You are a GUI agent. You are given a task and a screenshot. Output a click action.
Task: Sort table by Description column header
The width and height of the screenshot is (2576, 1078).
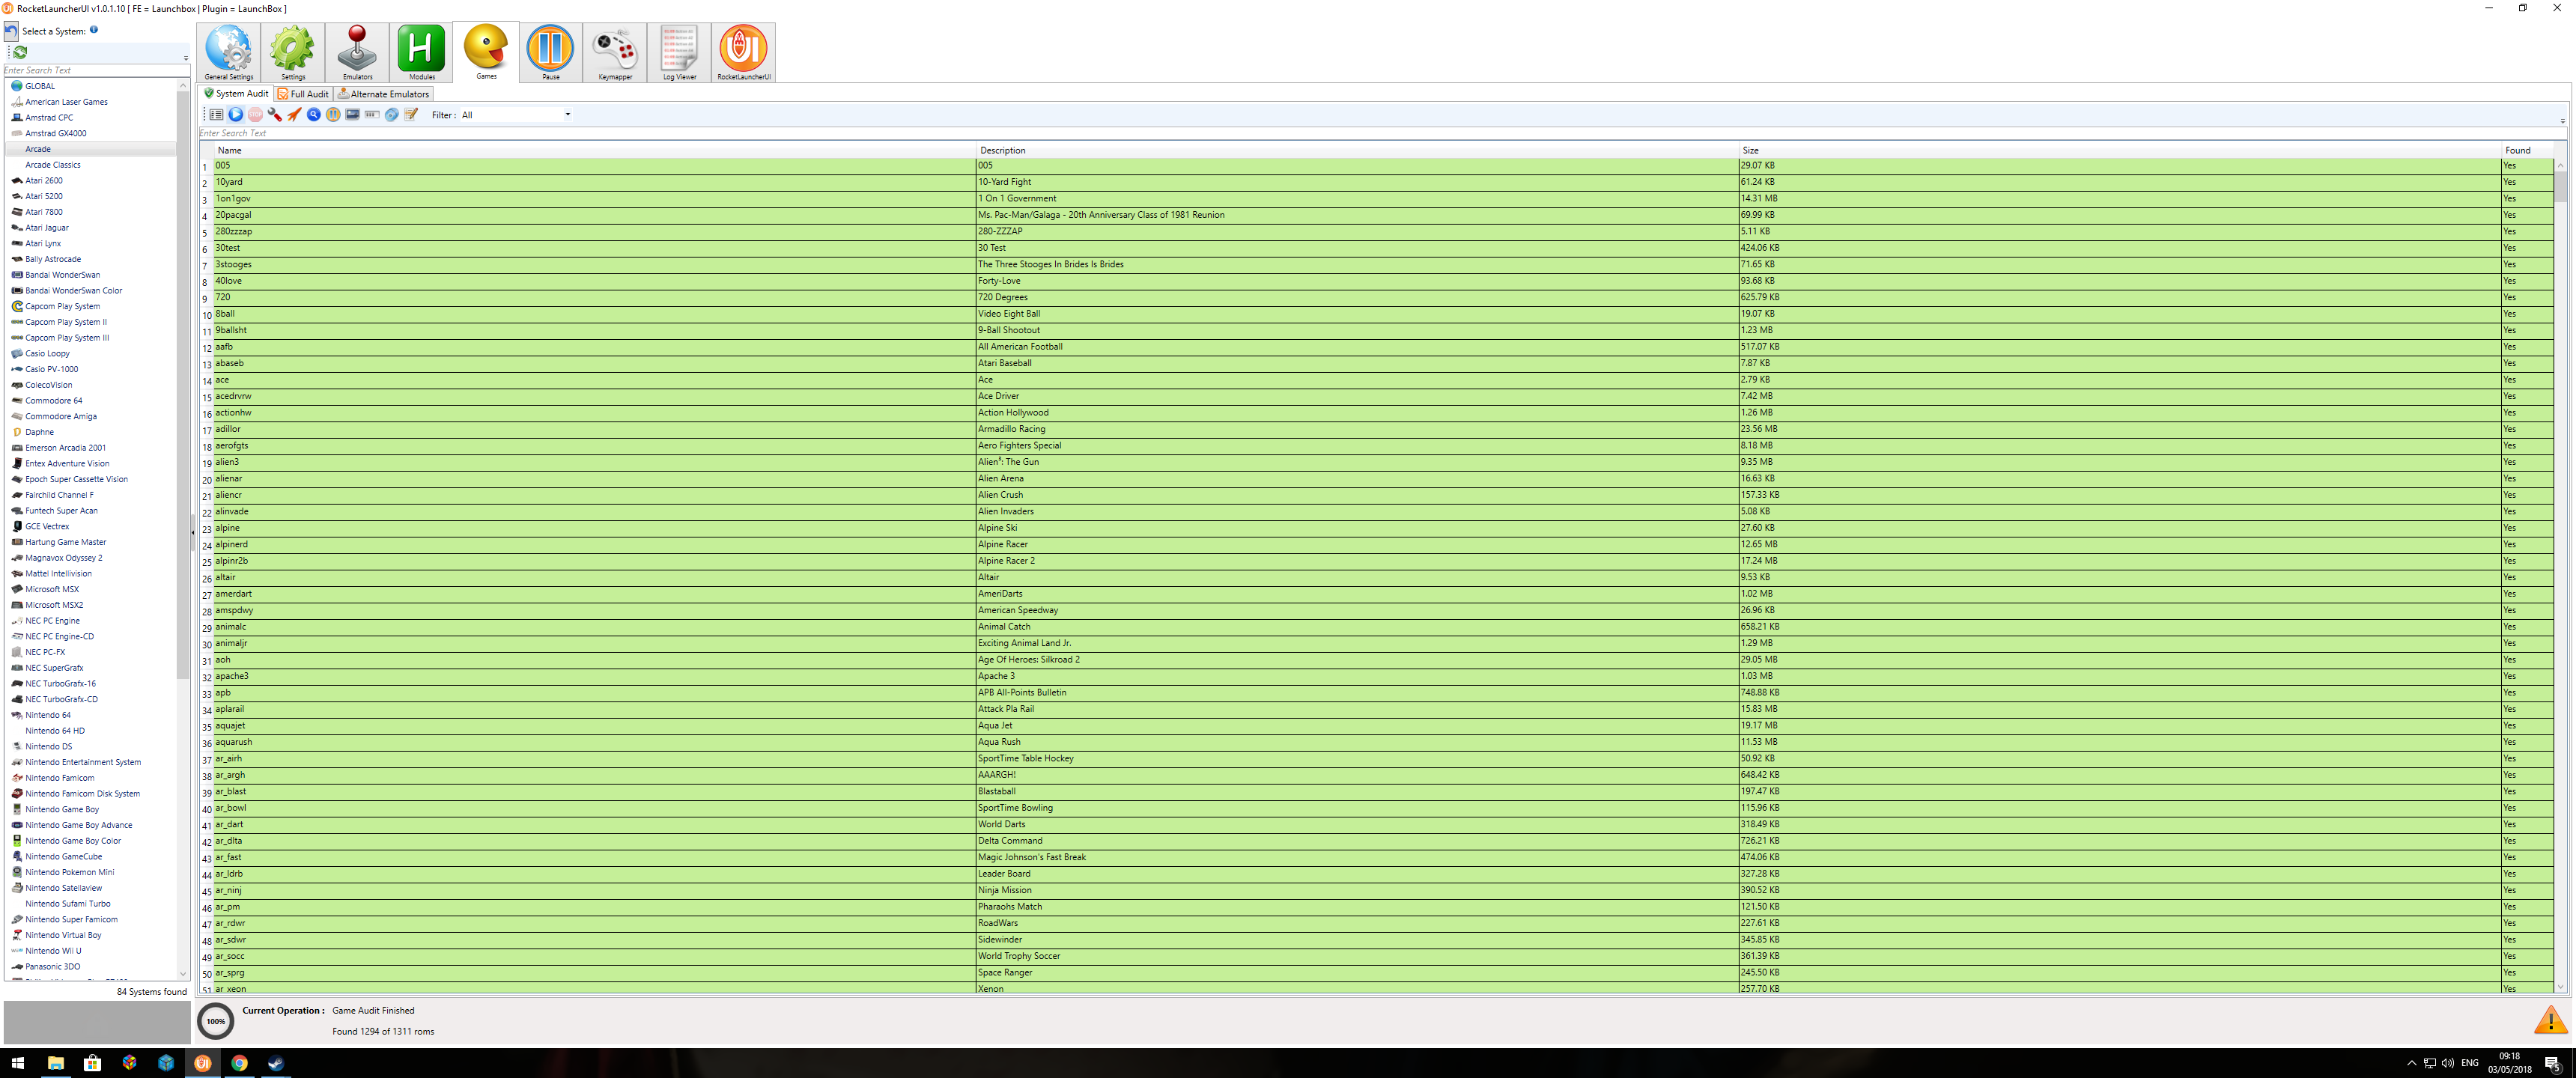(1357, 150)
